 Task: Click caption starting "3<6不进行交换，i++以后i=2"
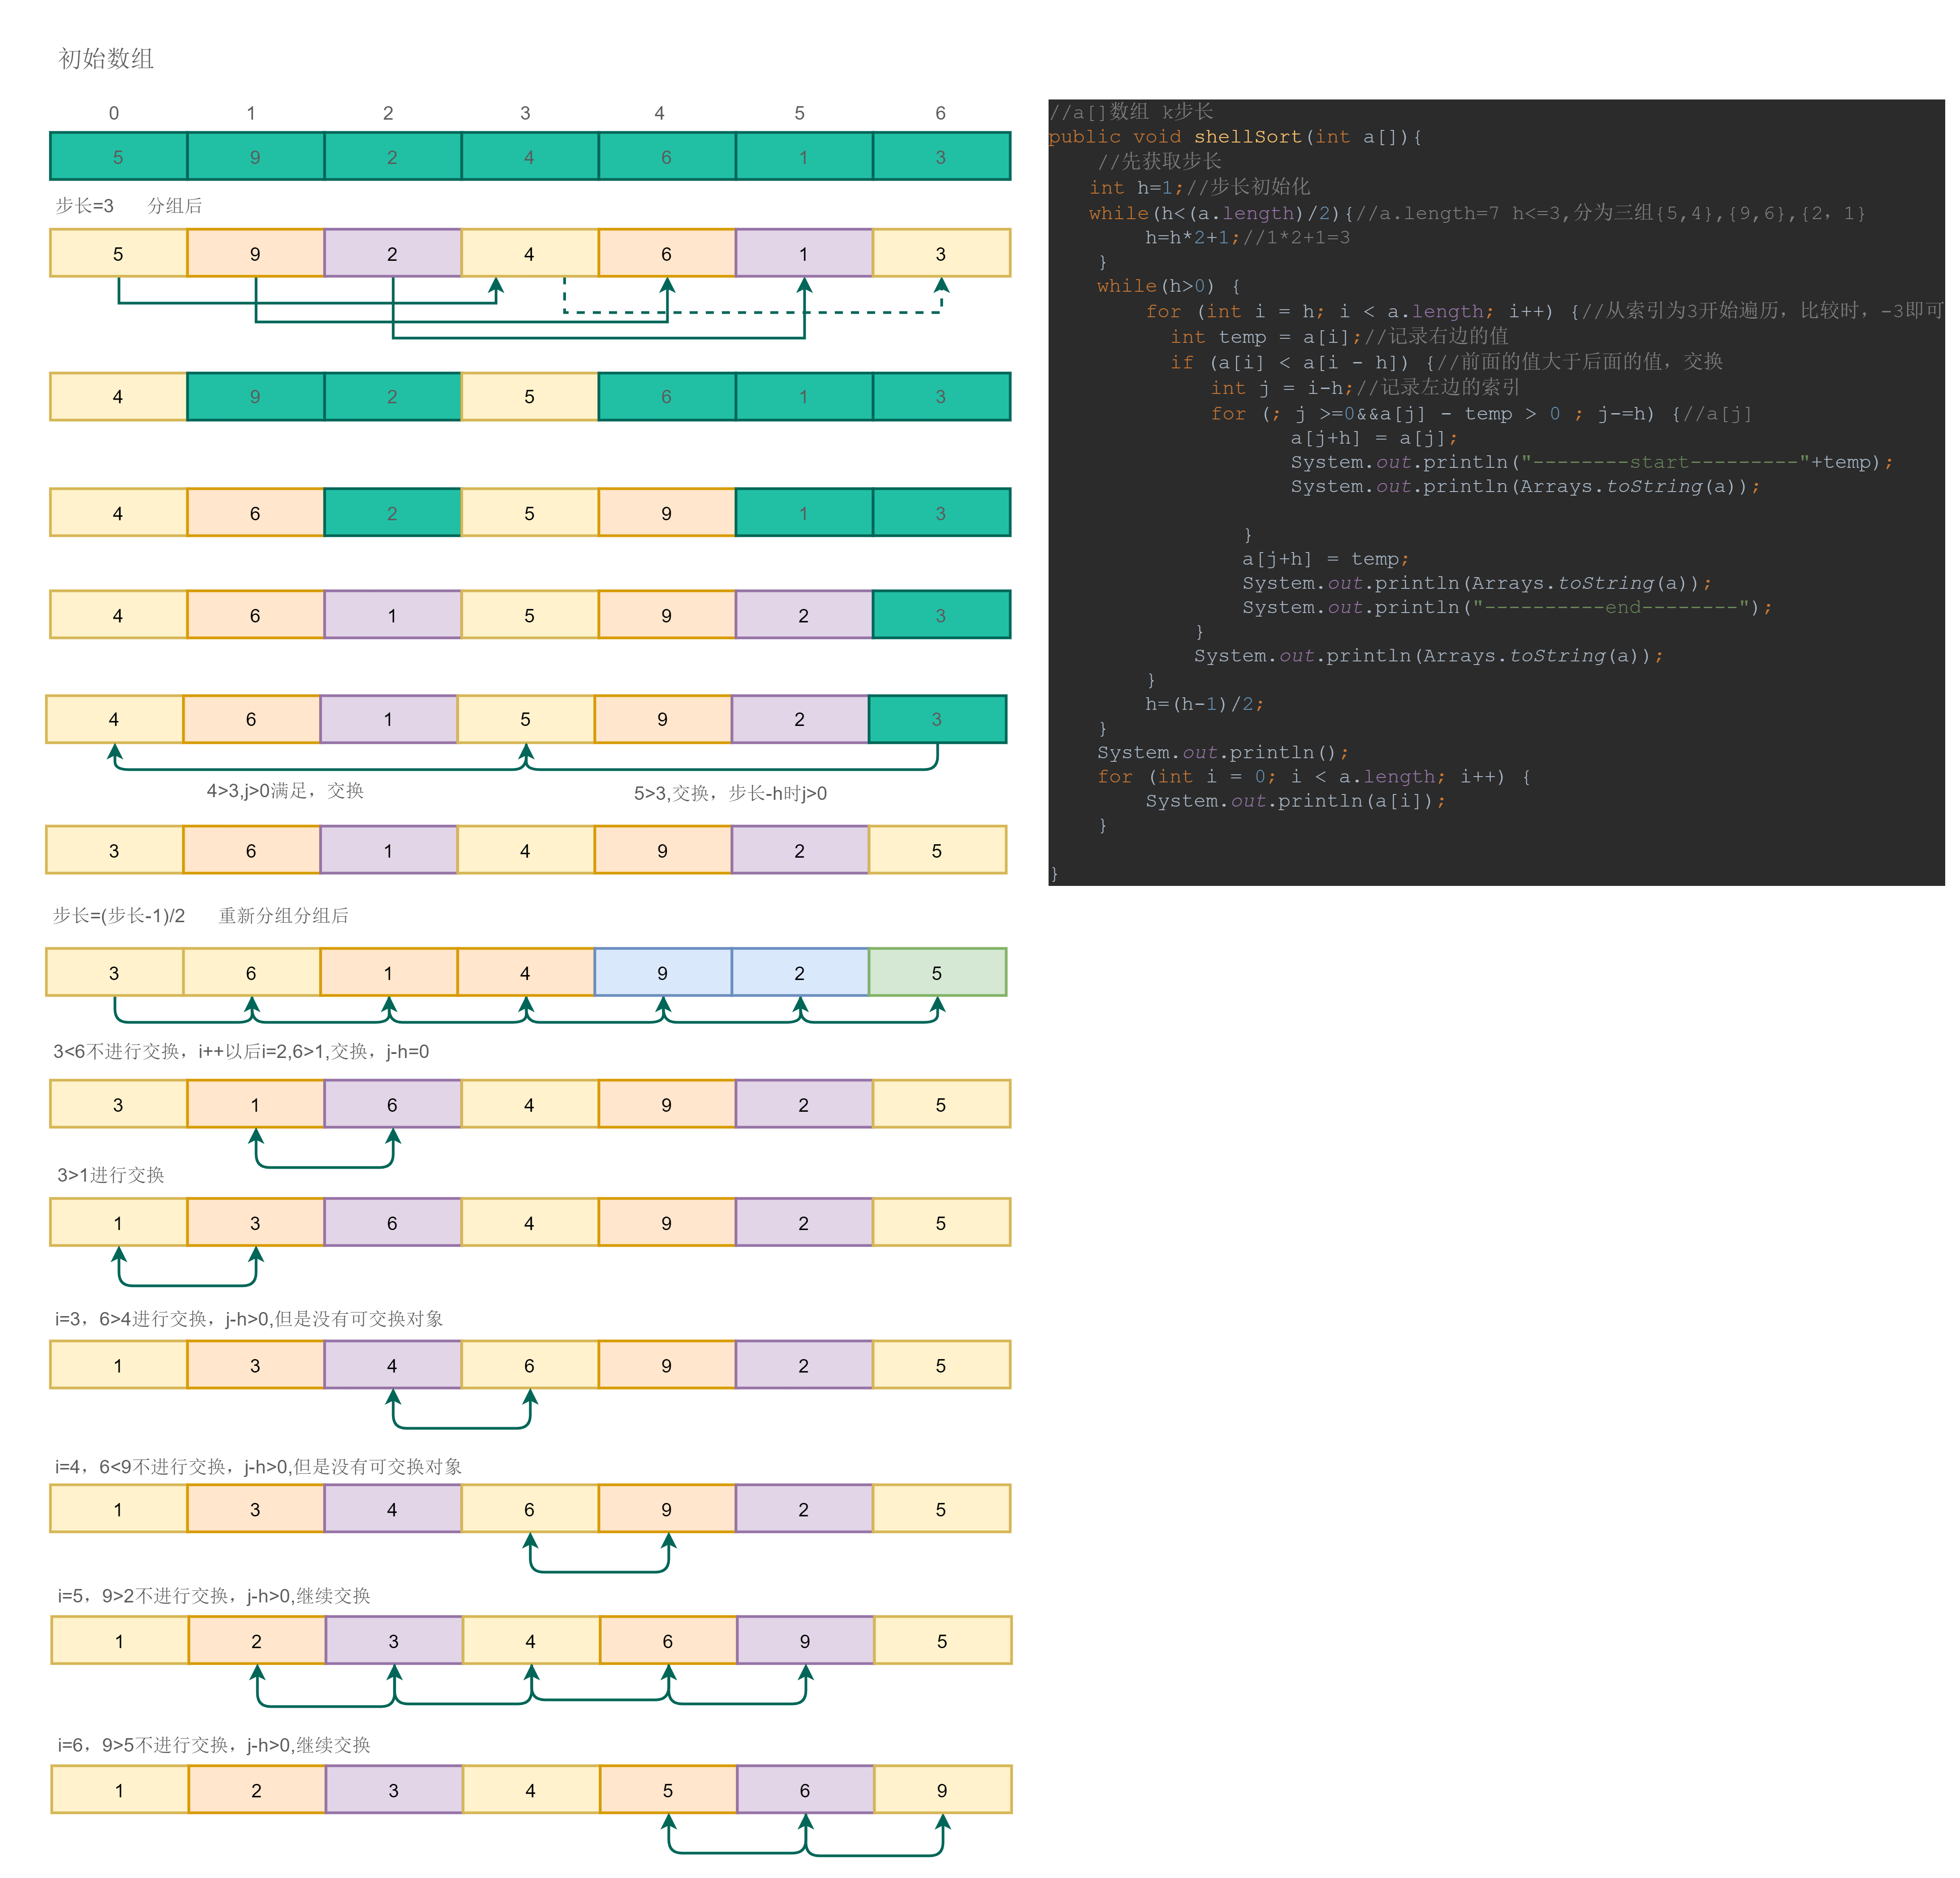pos(241,1052)
